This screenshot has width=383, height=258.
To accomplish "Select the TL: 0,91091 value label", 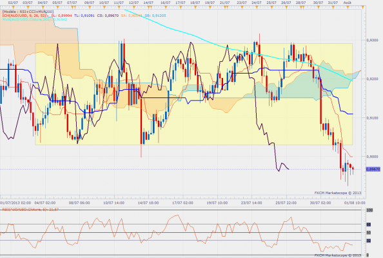I will 84,15.
